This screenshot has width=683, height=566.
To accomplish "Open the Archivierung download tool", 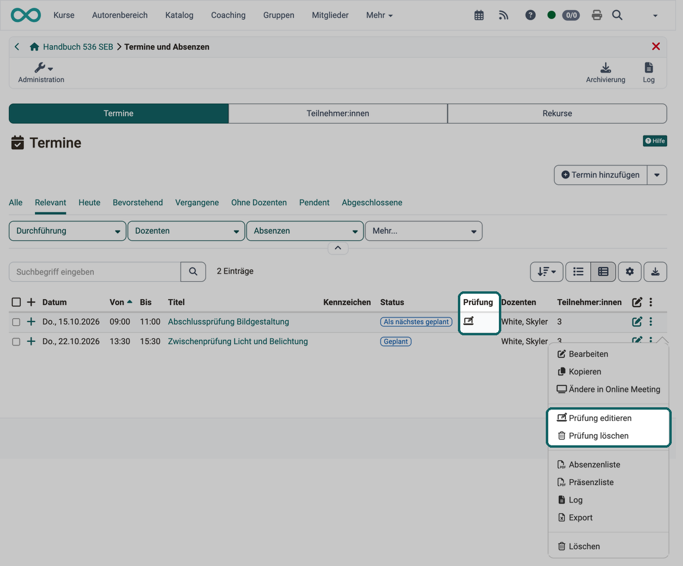I will (x=605, y=73).
